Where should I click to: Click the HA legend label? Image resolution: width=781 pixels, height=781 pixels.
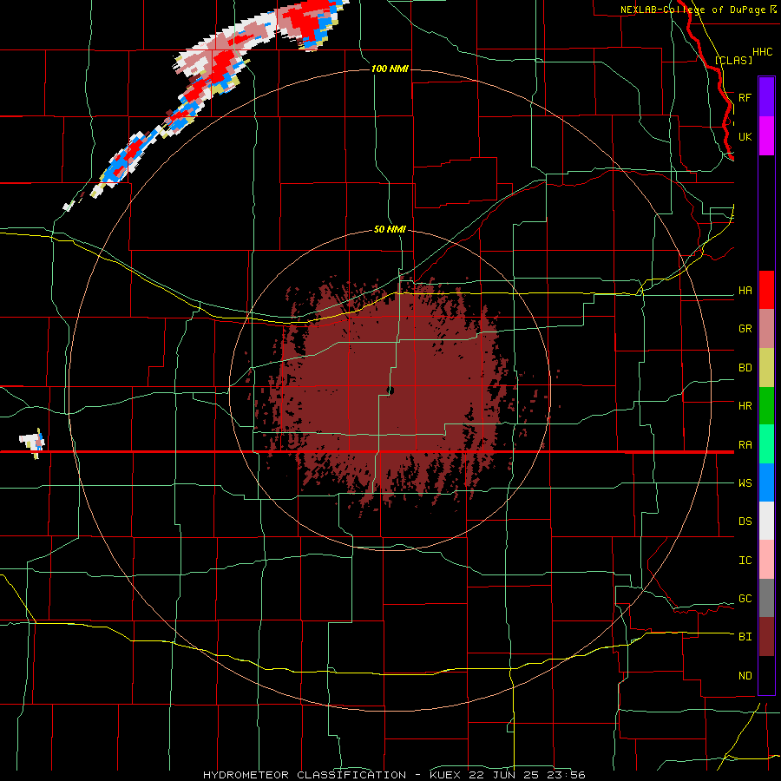[745, 291]
